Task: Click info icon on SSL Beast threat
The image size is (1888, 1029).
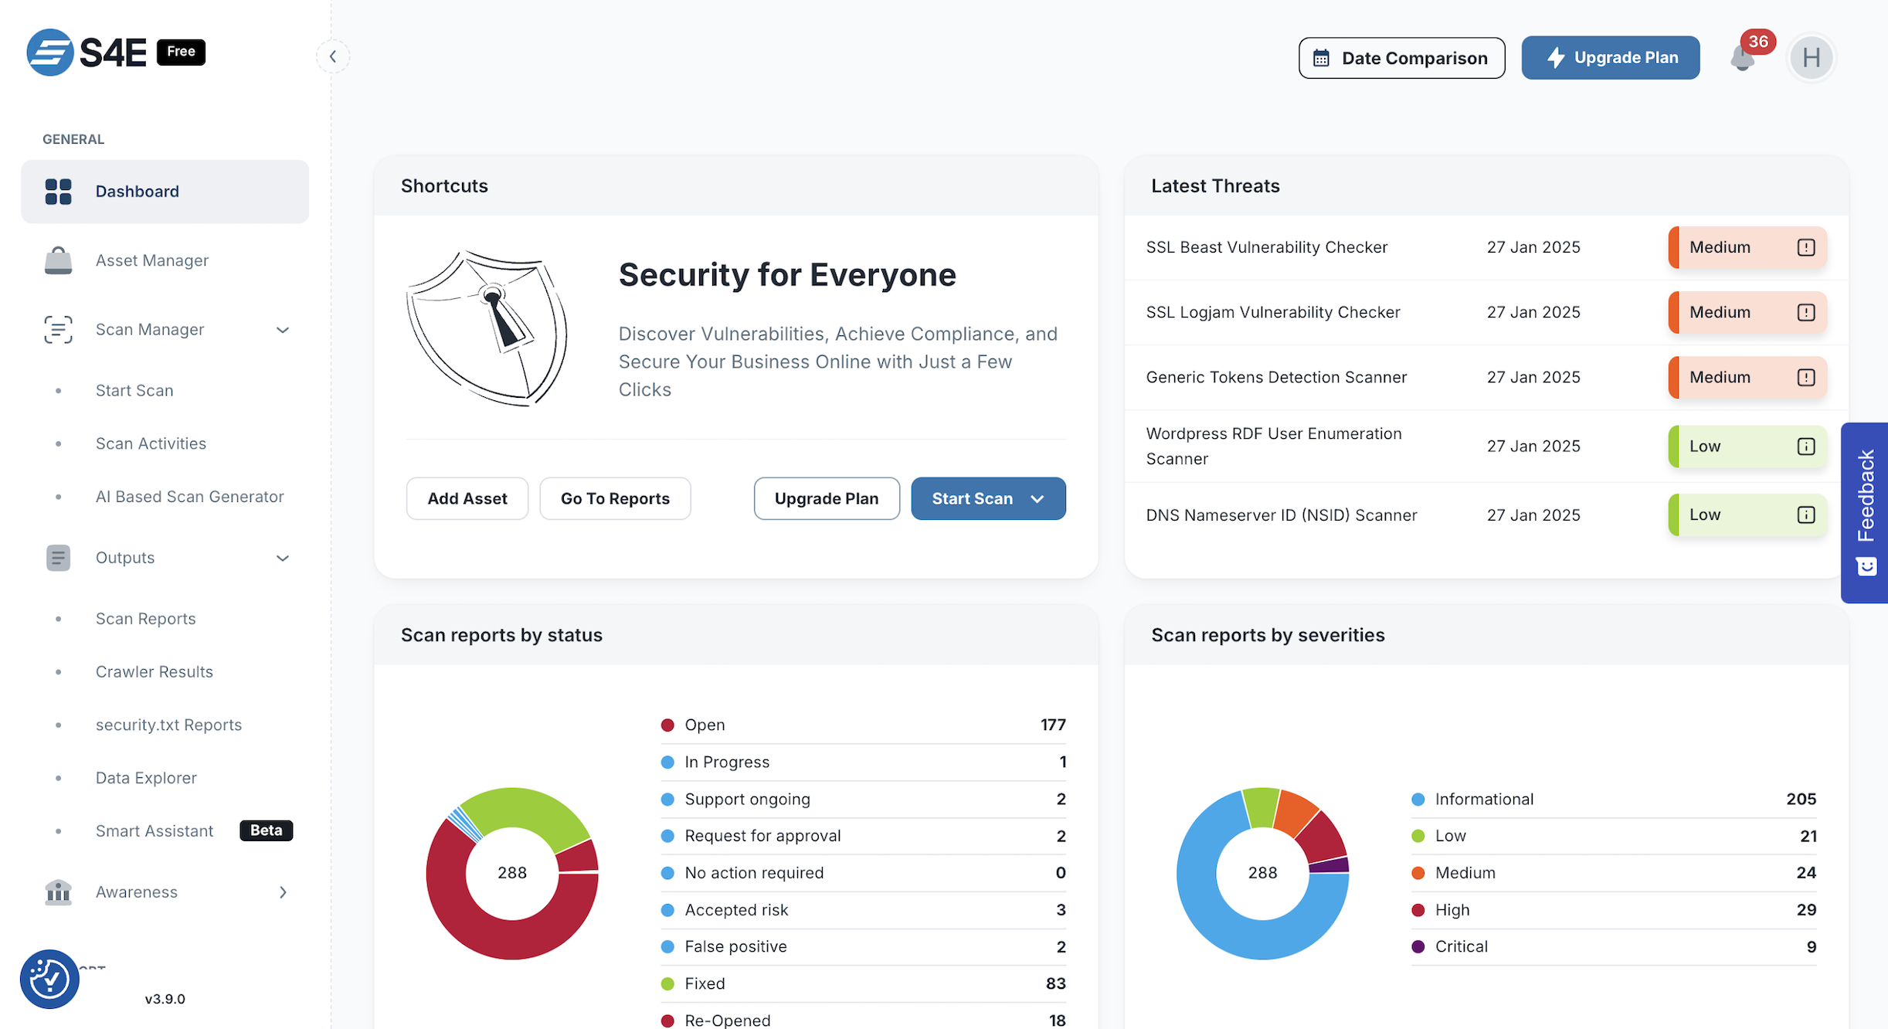Action: (x=1805, y=247)
